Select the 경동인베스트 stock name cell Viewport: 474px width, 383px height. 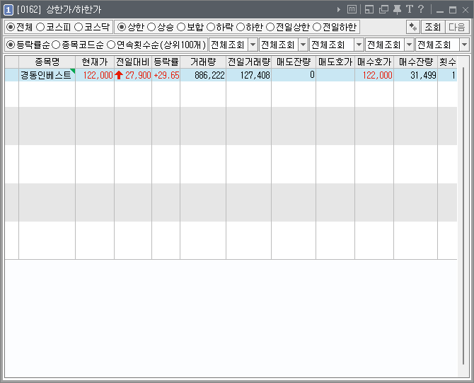click(46, 75)
